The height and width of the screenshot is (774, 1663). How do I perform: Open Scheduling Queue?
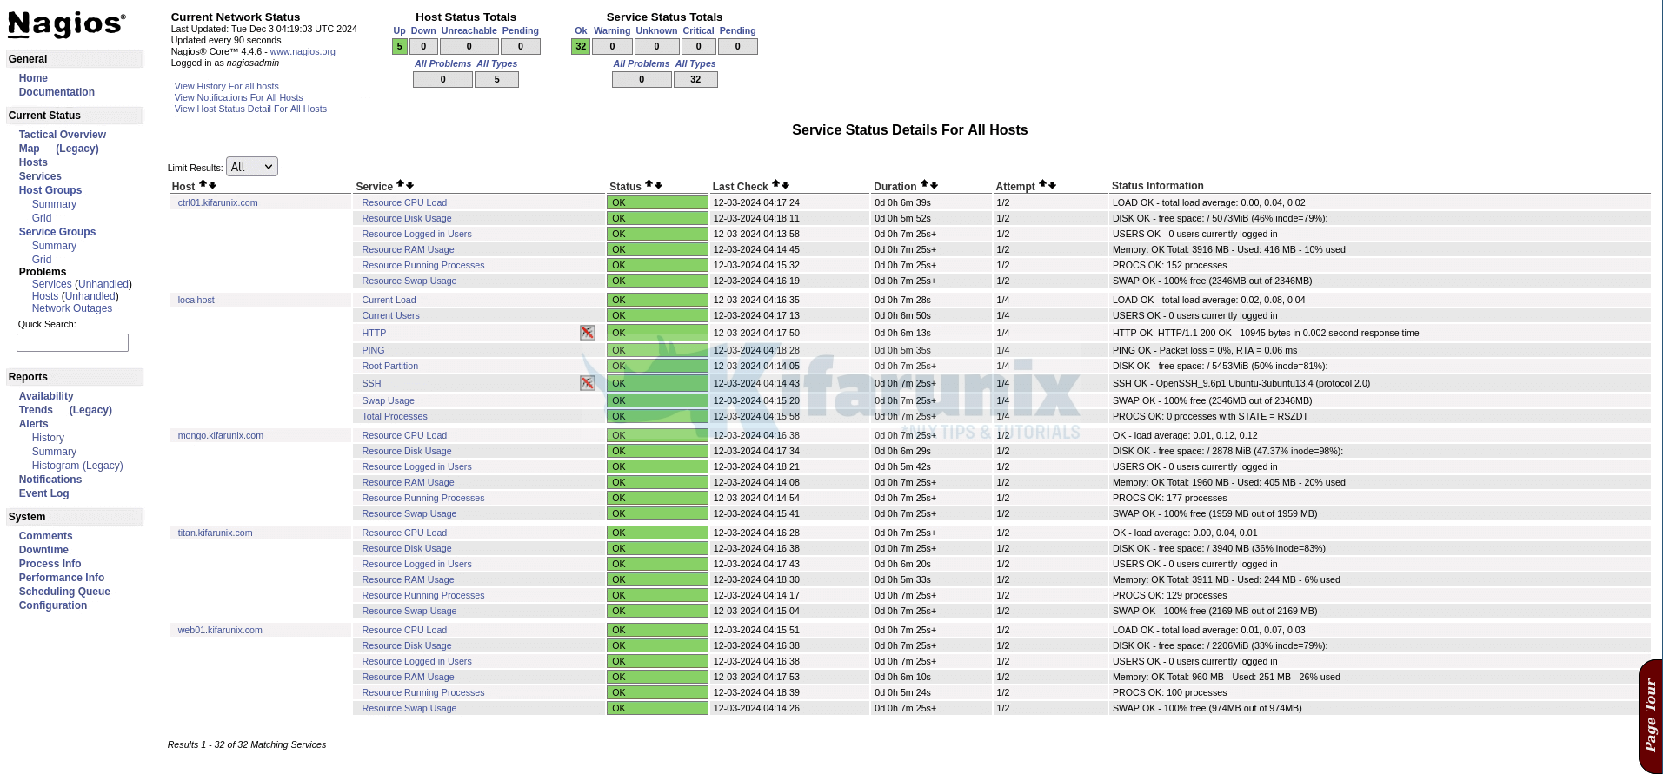coord(64,592)
